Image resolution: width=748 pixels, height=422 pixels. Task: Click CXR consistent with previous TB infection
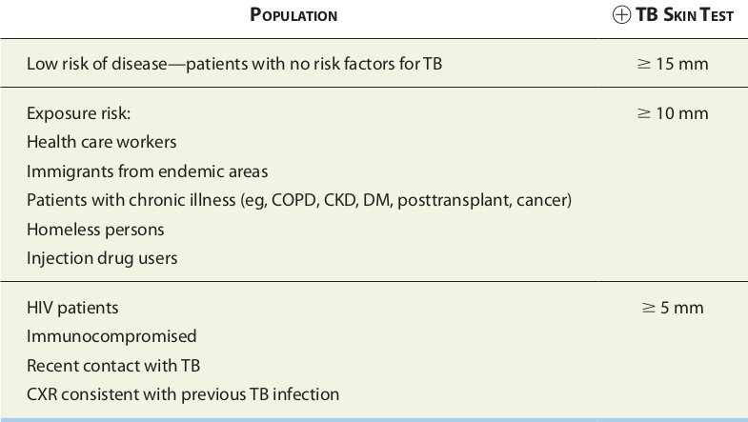click(183, 393)
